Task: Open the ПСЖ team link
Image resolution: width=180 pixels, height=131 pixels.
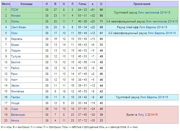Action: point(15,10)
